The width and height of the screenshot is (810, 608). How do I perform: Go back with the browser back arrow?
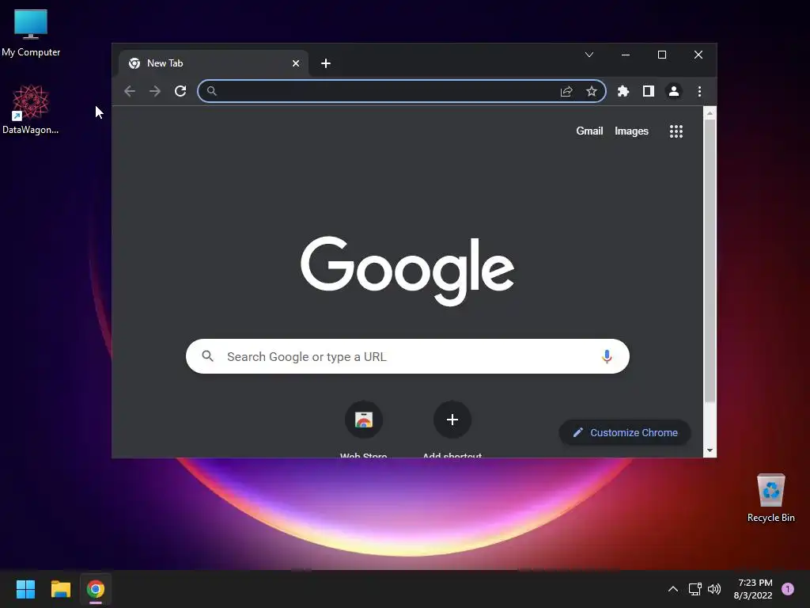(x=130, y=92)
